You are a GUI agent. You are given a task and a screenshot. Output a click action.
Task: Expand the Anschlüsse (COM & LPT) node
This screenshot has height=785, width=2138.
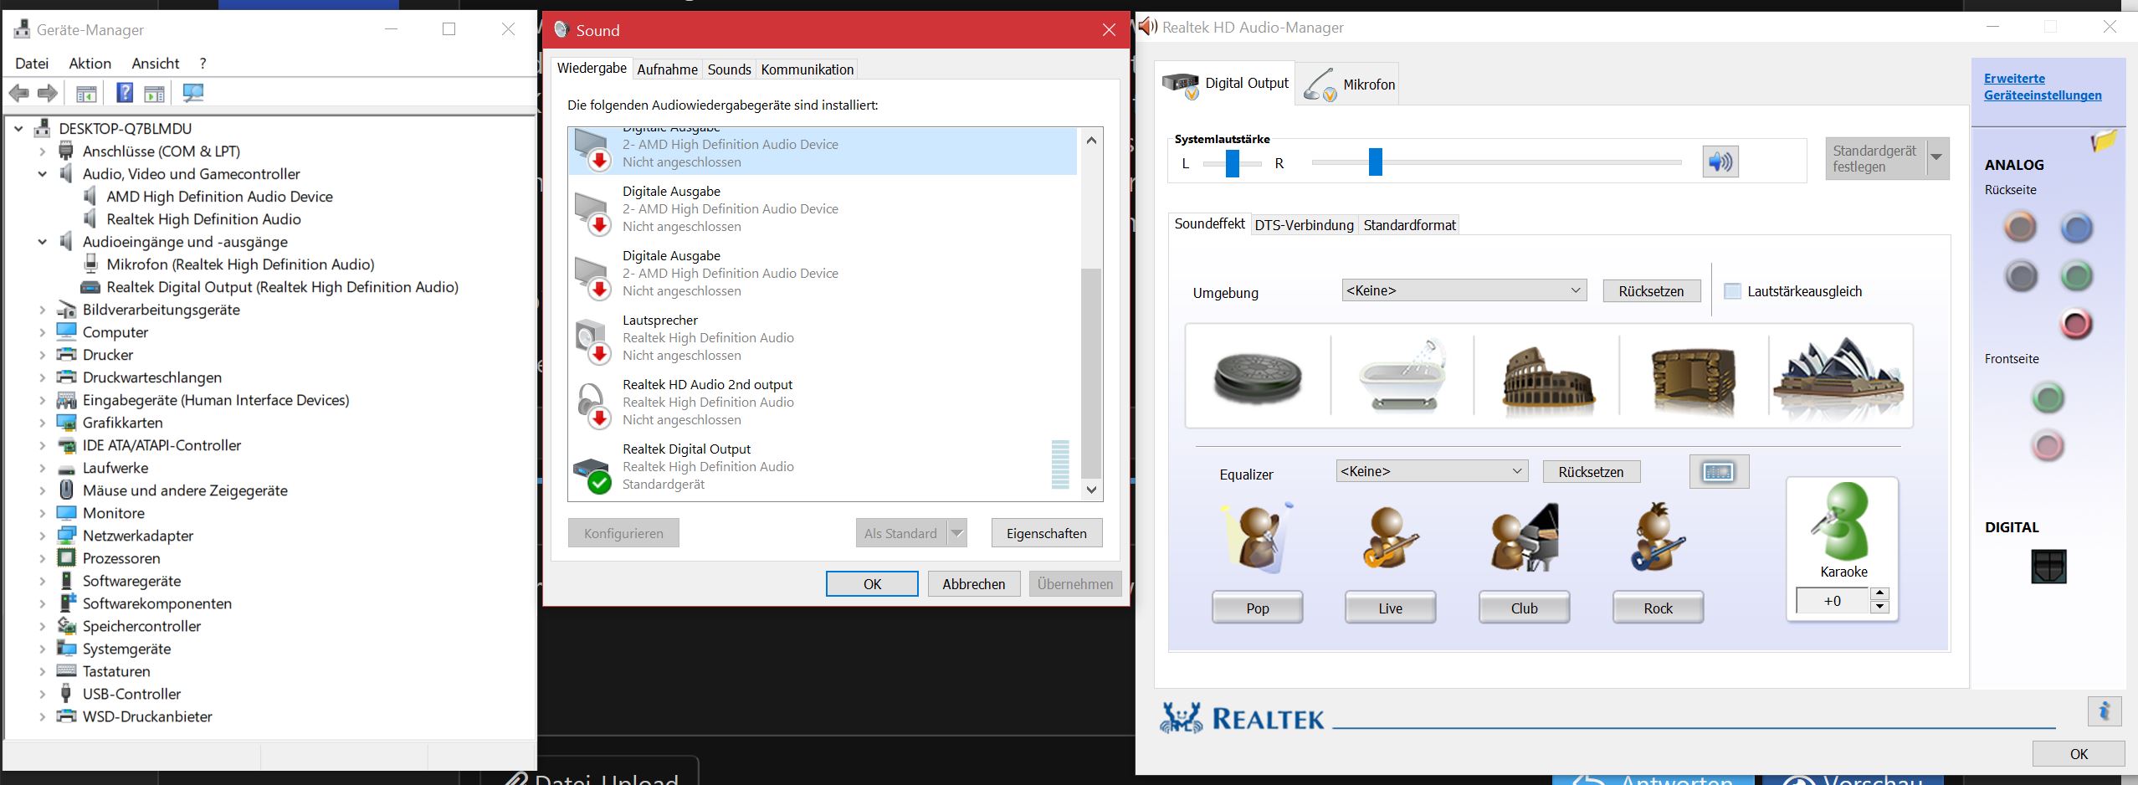pyautogui.click(x=42, y=151)
